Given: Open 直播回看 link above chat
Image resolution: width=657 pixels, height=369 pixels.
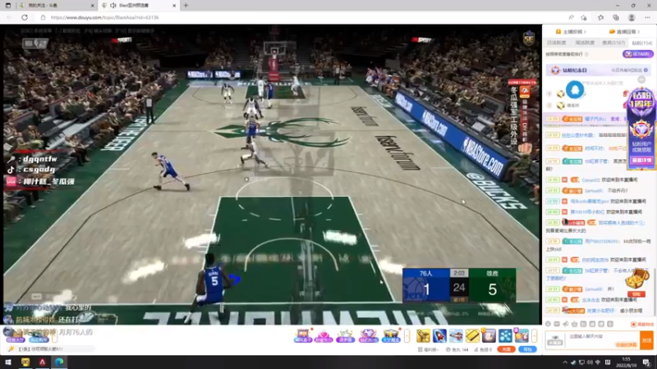Looking at the screenshot, I should click(625, 32).
